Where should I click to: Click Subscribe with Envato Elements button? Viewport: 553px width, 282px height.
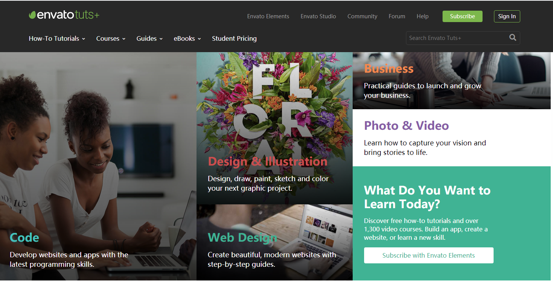point(429,255)
